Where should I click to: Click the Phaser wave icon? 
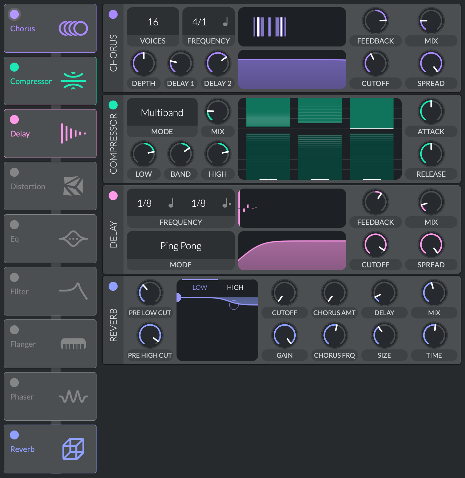(73, 397)
